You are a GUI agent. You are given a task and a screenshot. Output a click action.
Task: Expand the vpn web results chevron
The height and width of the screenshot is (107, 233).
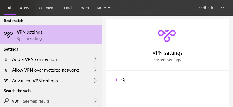pyautogui.click(x=95, y=101)
